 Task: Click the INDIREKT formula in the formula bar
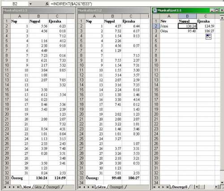(x=71, y=4)
